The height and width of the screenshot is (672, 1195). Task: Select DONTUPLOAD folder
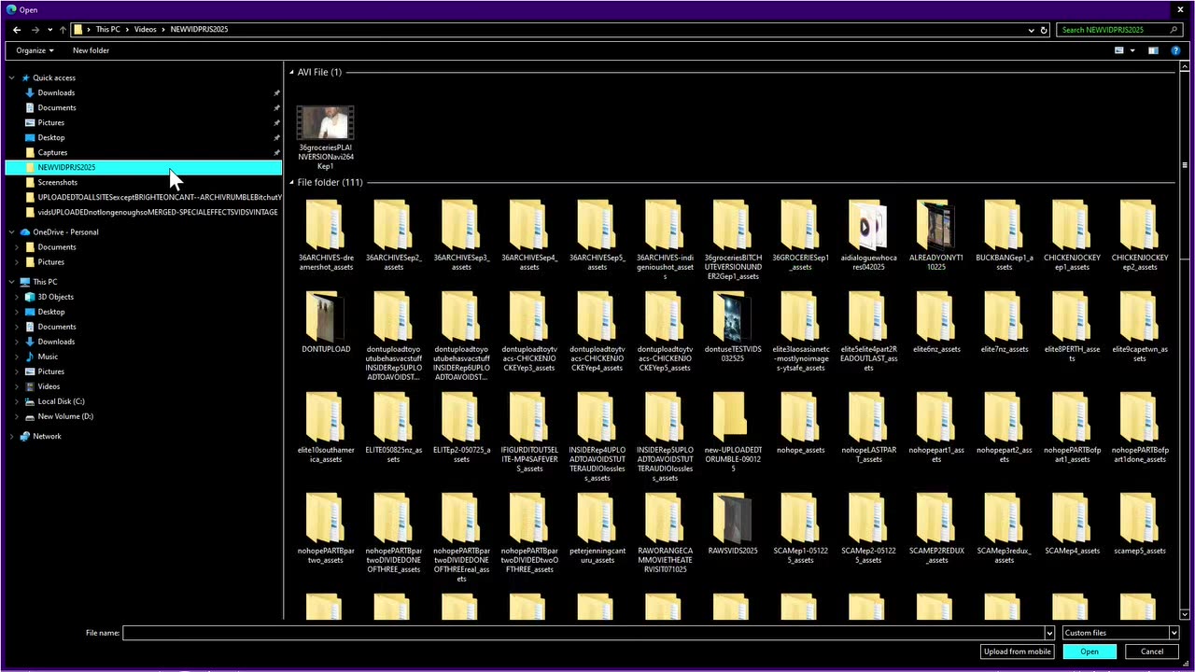[x=326, y=323]
